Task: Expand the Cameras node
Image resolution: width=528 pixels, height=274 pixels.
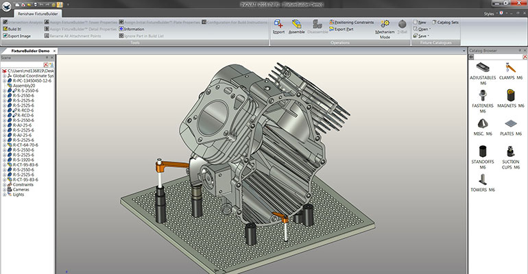Action: [x=4, y=190]
